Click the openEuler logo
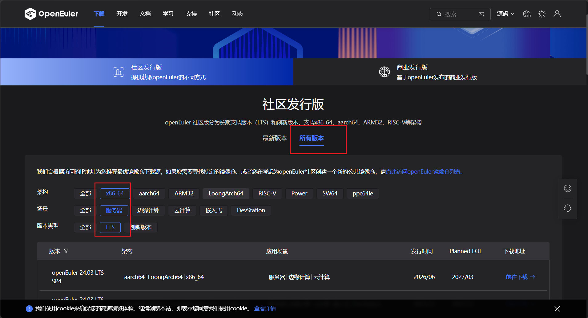The width and height of the screenshot is (588, 318). click(x=51, y=14)
